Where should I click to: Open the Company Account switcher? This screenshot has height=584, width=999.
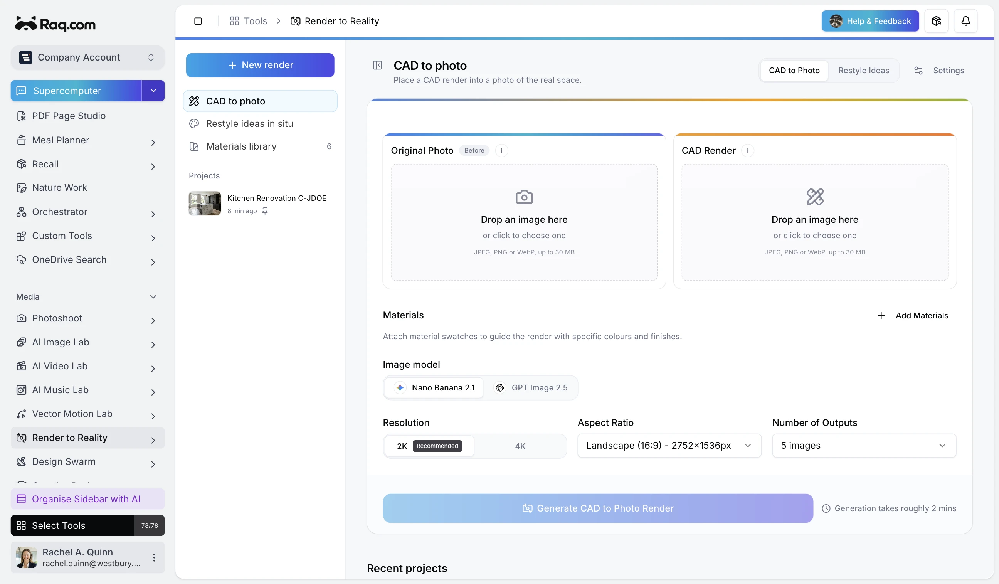(87, 57)
